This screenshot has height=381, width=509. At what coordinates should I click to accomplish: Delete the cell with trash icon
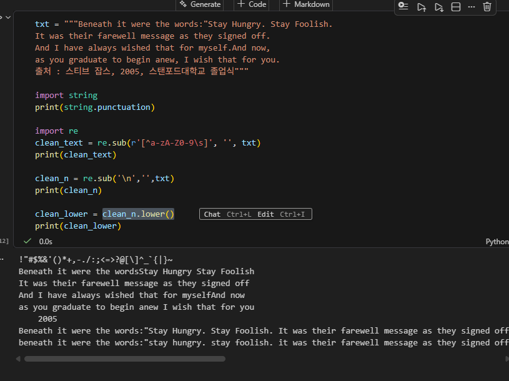pos(487,6)
